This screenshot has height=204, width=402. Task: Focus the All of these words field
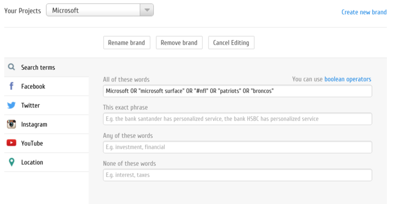pos(237,91)
